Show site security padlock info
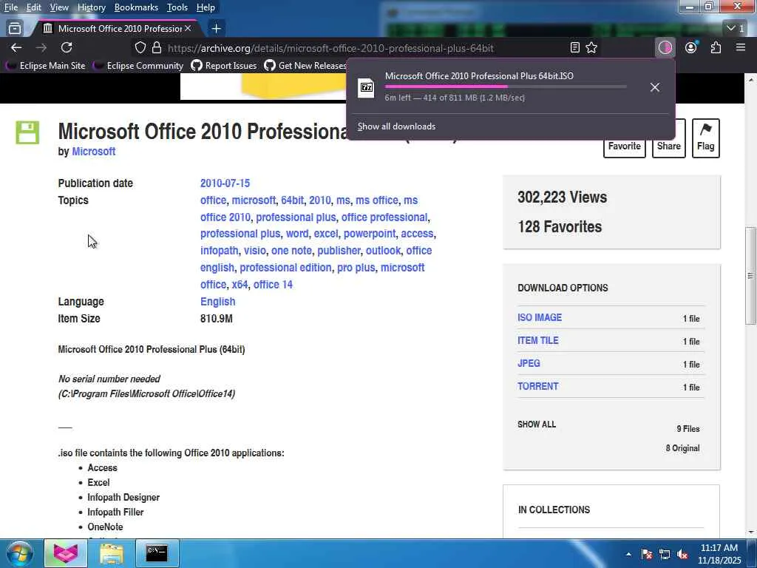This screenshot has height=568, width=757. tap(157, 47)
